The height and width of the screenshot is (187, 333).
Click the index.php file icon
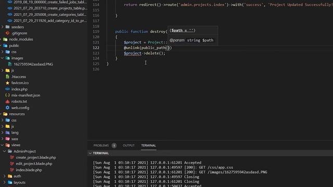tap(8, 89)
